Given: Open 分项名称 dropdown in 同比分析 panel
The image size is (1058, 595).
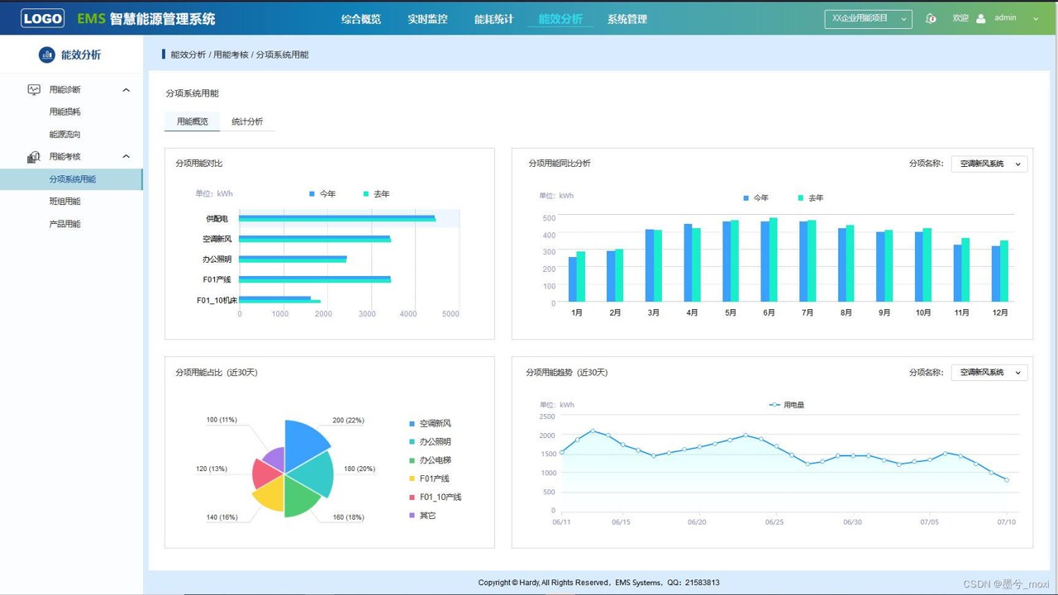Looking at the screenshot, I should tap(989, 164).
